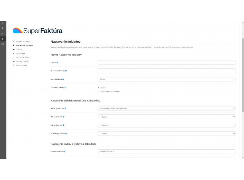Expand the Názov spoločnosti dropdown

tap(166, 109)
